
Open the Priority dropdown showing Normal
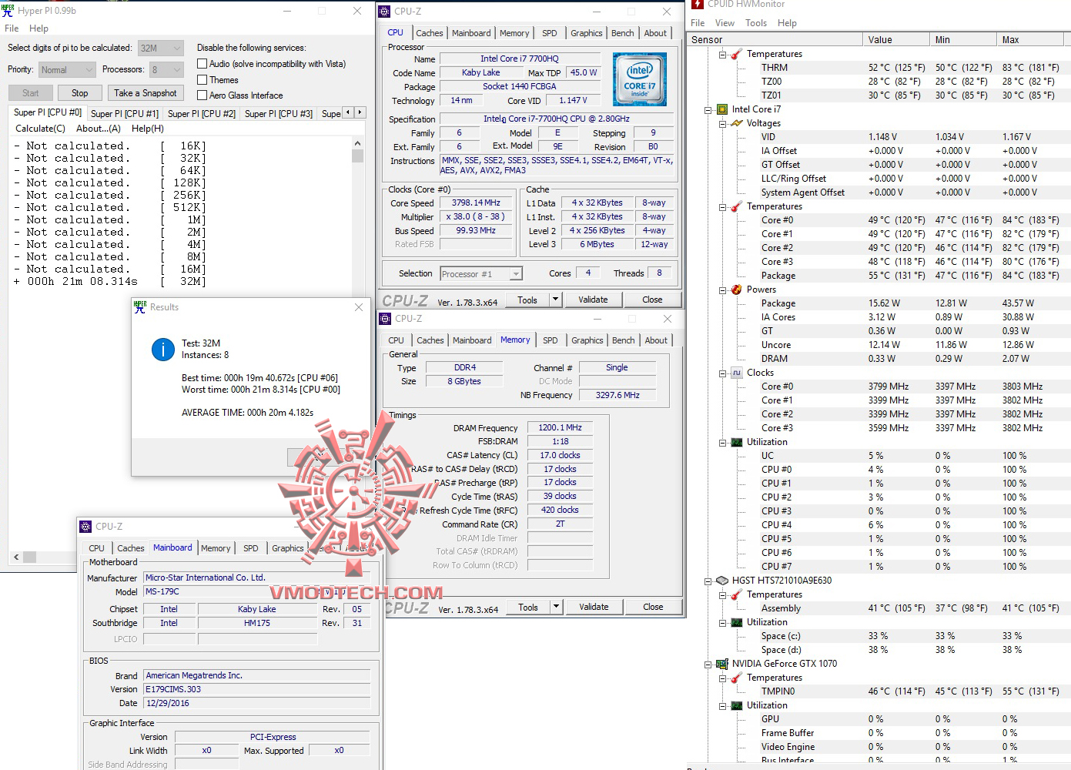67,70
